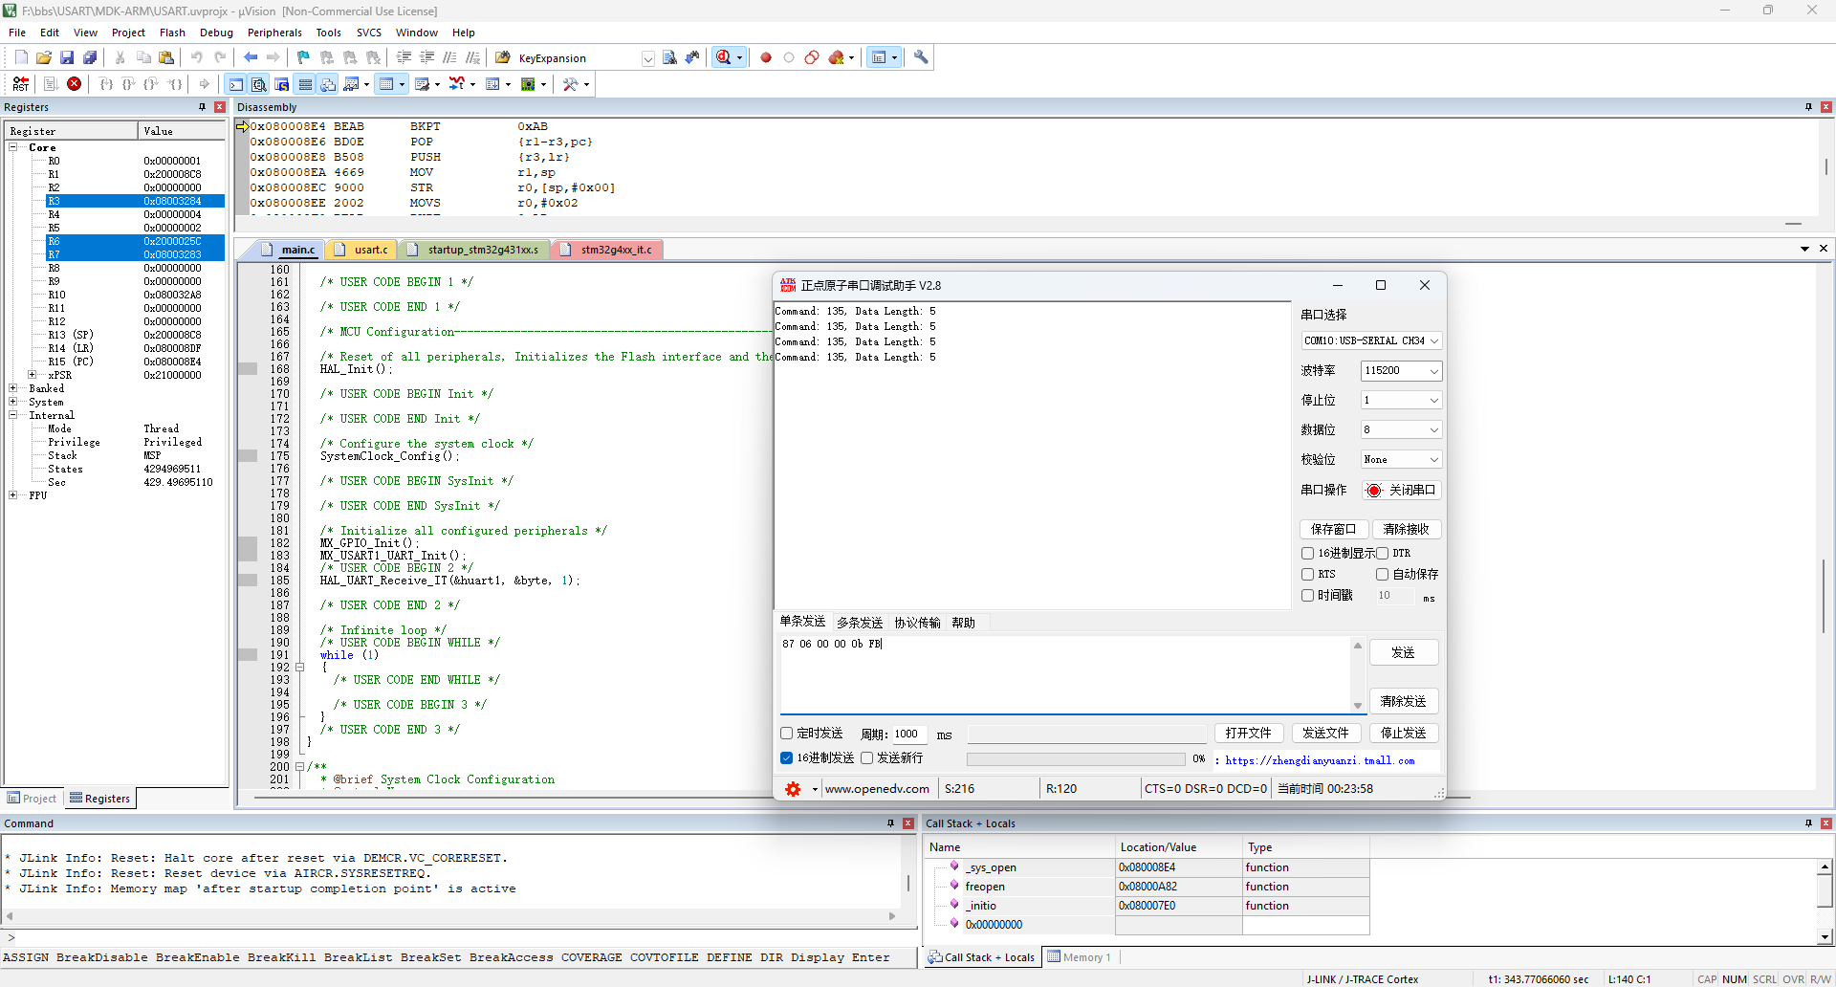Check the 16进制显示 hex display checkbox

click(1307, 554)
